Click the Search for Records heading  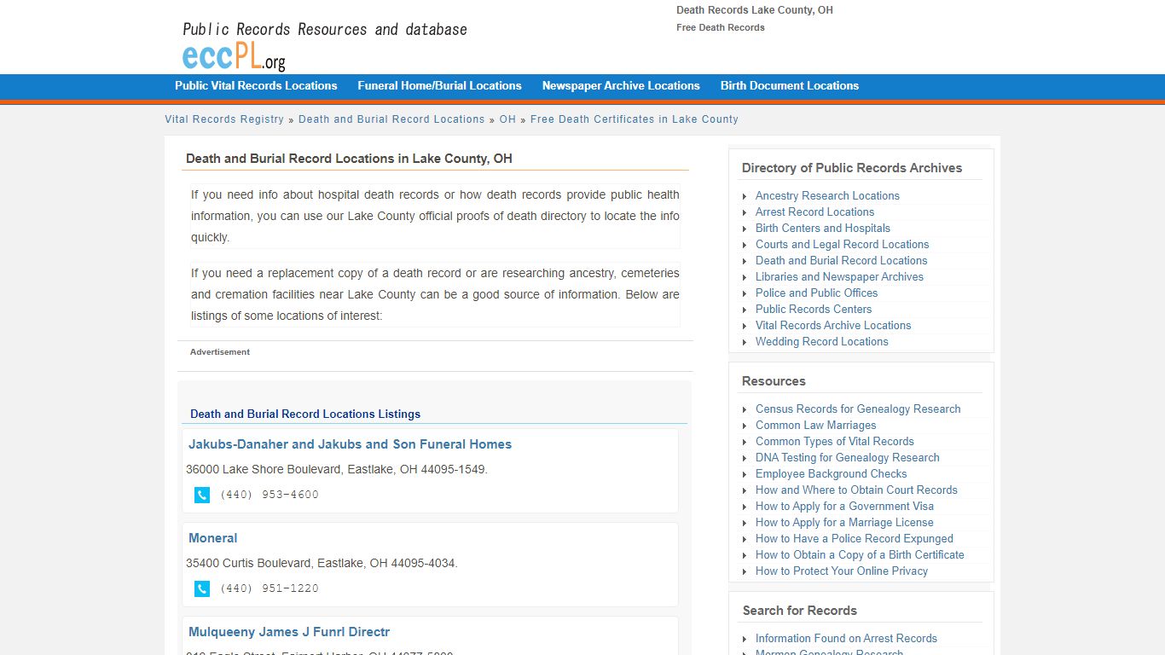pyautogui.click(x=800, y=611)
